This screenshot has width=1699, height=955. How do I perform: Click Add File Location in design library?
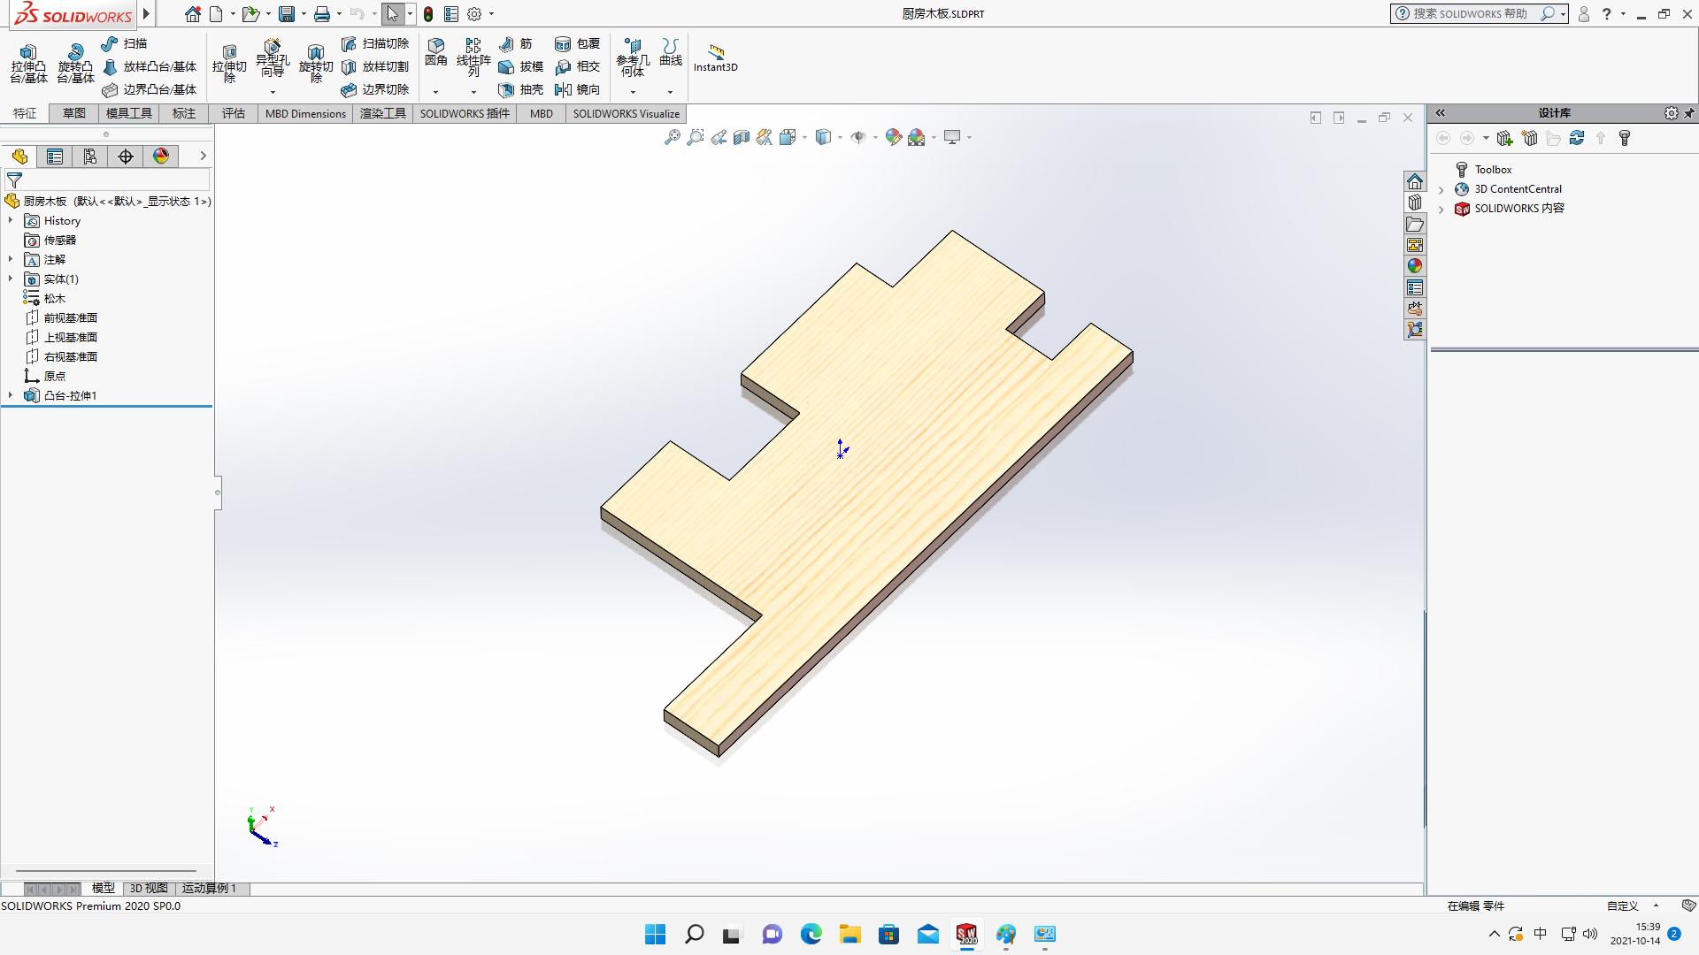[x=1504, y=138]
